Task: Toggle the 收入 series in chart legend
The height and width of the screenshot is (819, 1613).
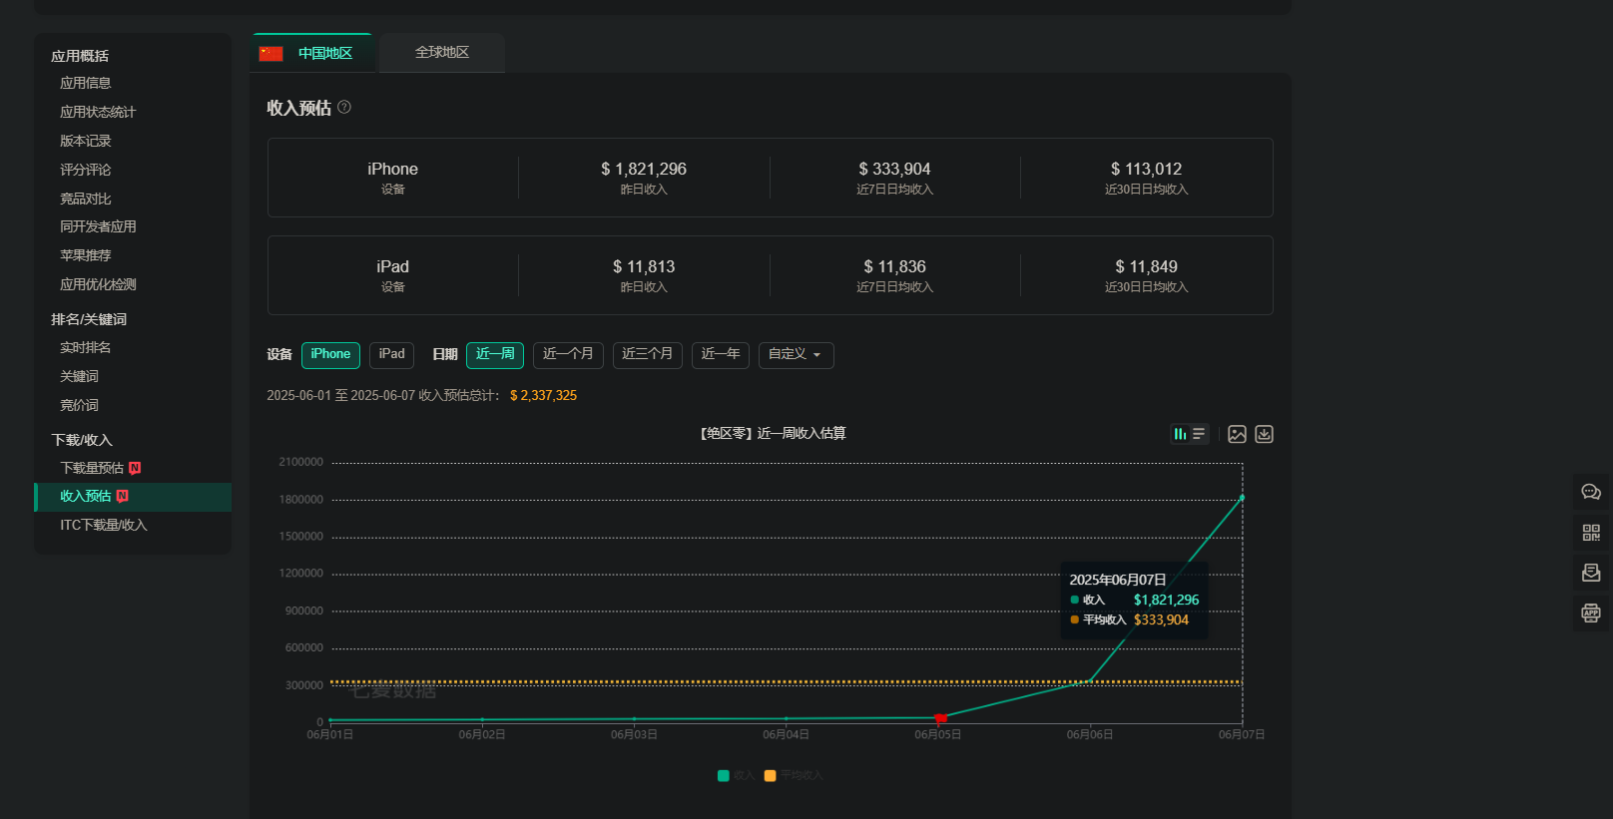Action: click(736, 776)
